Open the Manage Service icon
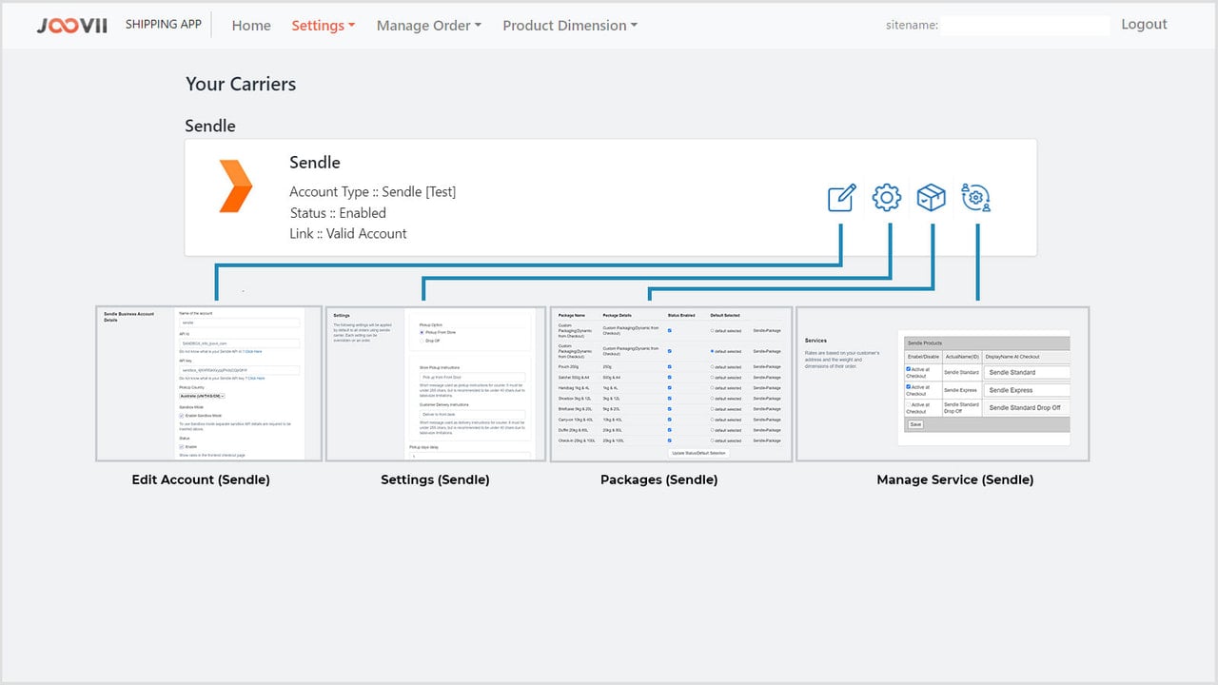This screenshot has height=685, width=1218. pyautogui.click(x=976, y=198)
